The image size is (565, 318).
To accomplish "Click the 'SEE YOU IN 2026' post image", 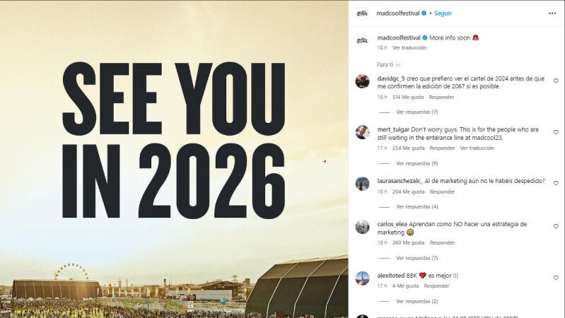I will tap(174, 159).
